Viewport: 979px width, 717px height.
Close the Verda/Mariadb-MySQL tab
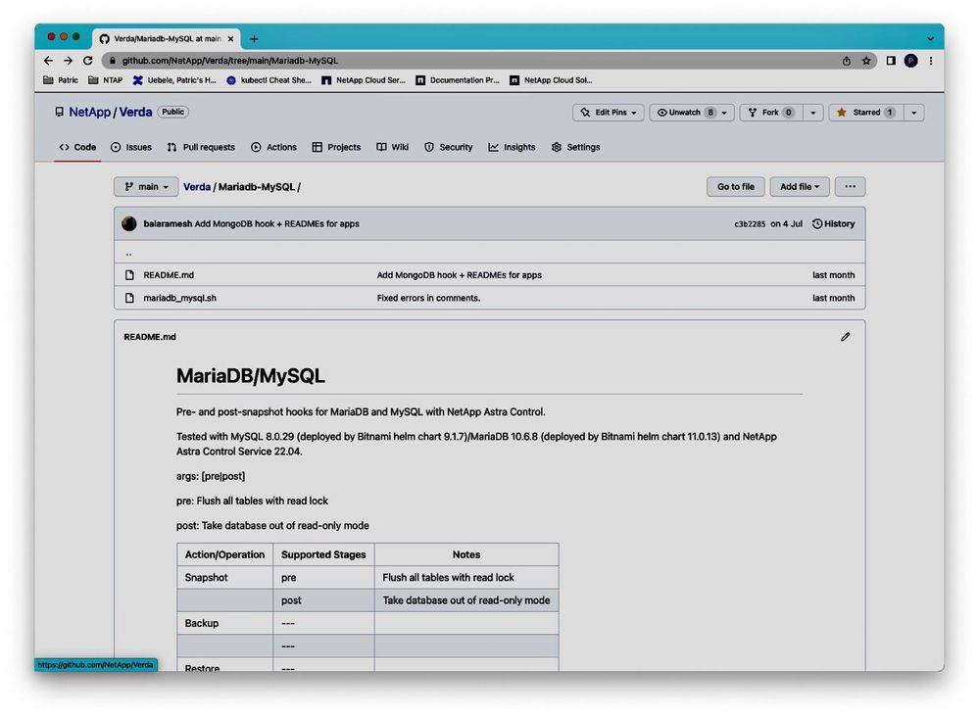pos(230,38)
